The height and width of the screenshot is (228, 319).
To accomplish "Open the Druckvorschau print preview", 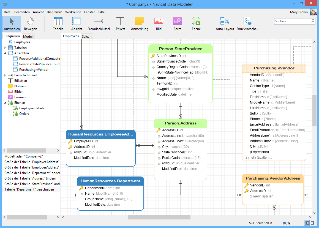I will click(x=247, y=23).
